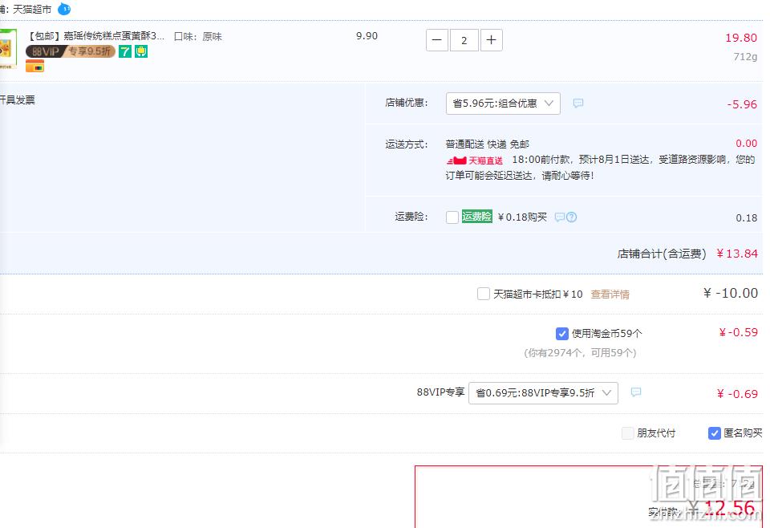The image size is (770, 528).
Task: Click the green shield guarantee icon
Action: [141, 51]
